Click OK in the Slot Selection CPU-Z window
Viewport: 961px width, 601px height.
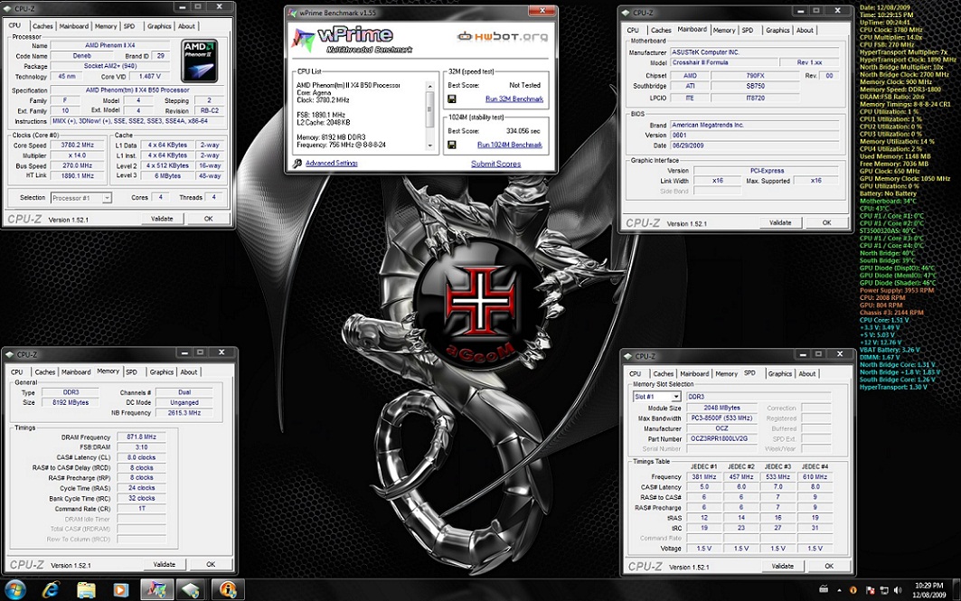click(829, 566)
